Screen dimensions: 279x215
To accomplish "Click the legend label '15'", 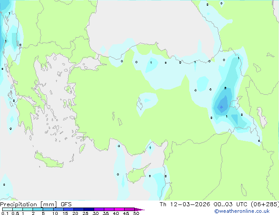I will [x=65, y=213].
